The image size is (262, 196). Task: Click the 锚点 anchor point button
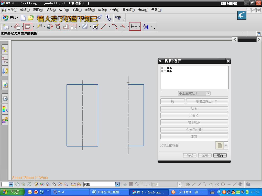point(194,109)
